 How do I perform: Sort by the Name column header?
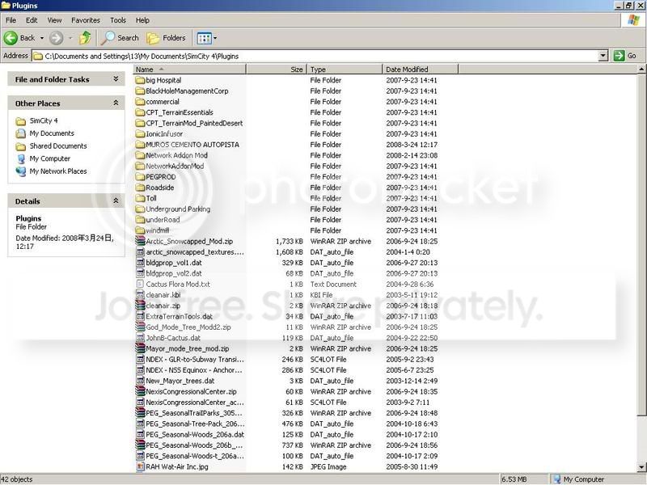click(x=190, y=70)
